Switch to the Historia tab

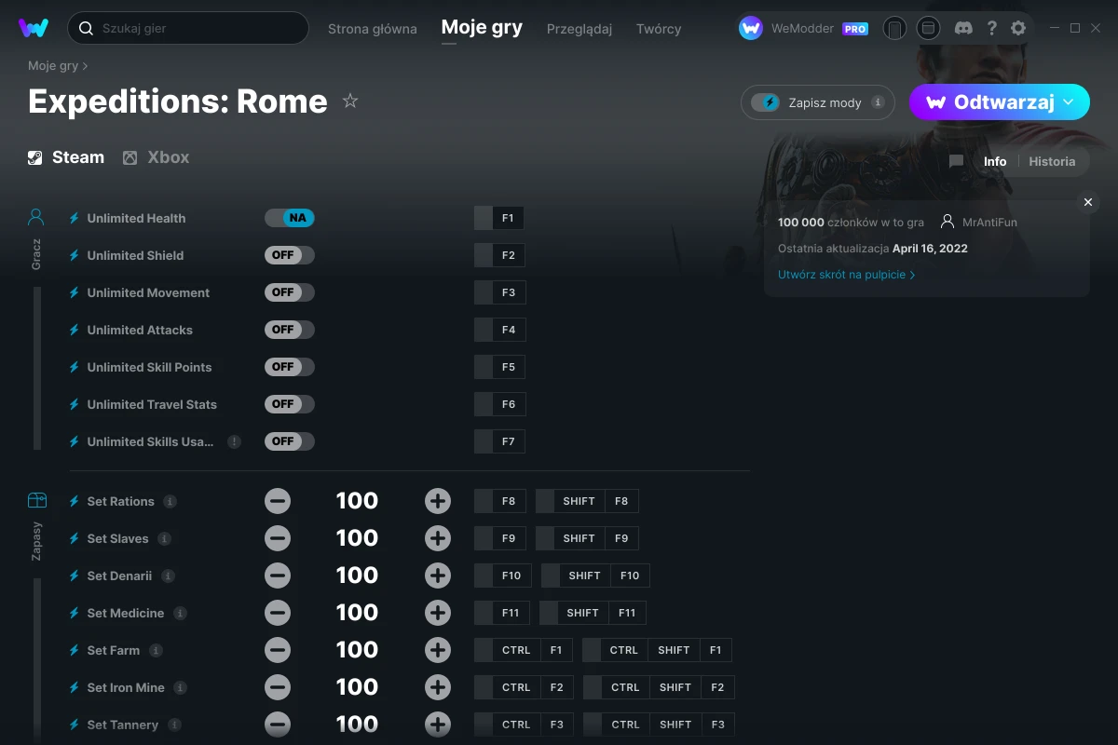click(x=1052, y=161)
